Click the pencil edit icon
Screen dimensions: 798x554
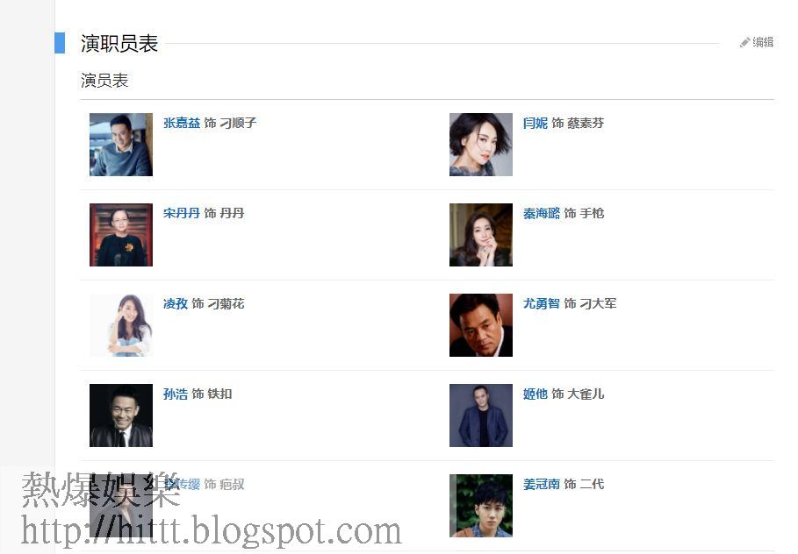[744, 43]
